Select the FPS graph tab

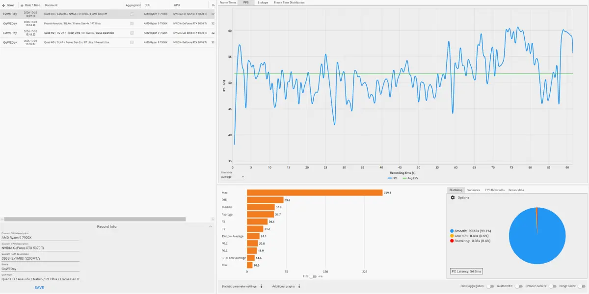[246, 2]
